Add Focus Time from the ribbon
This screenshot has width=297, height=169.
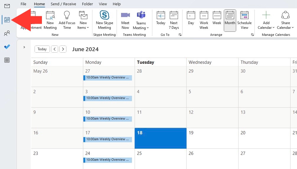click(67, 20)
